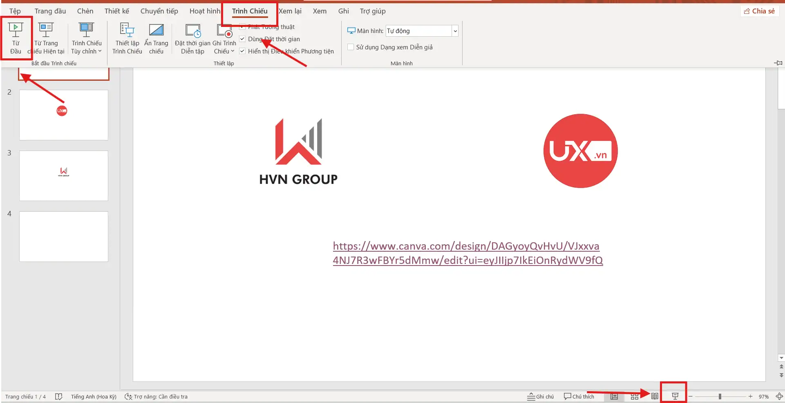The height and width of the screenshot is (403, 785).
Task: Open Reading View from status bar
Action: [654, 396]
